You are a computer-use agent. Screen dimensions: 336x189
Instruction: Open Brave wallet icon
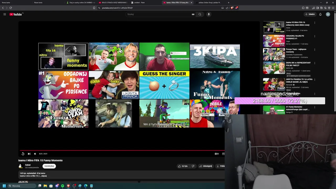click(x=321, y=8)
